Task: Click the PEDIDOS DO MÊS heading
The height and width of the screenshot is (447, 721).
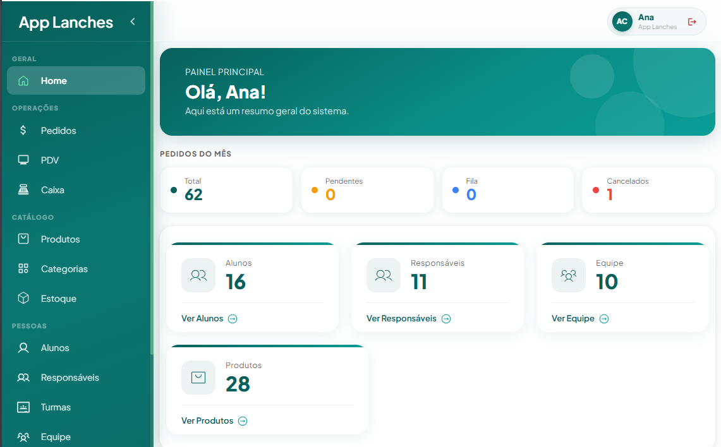Action: coord(195,154)
